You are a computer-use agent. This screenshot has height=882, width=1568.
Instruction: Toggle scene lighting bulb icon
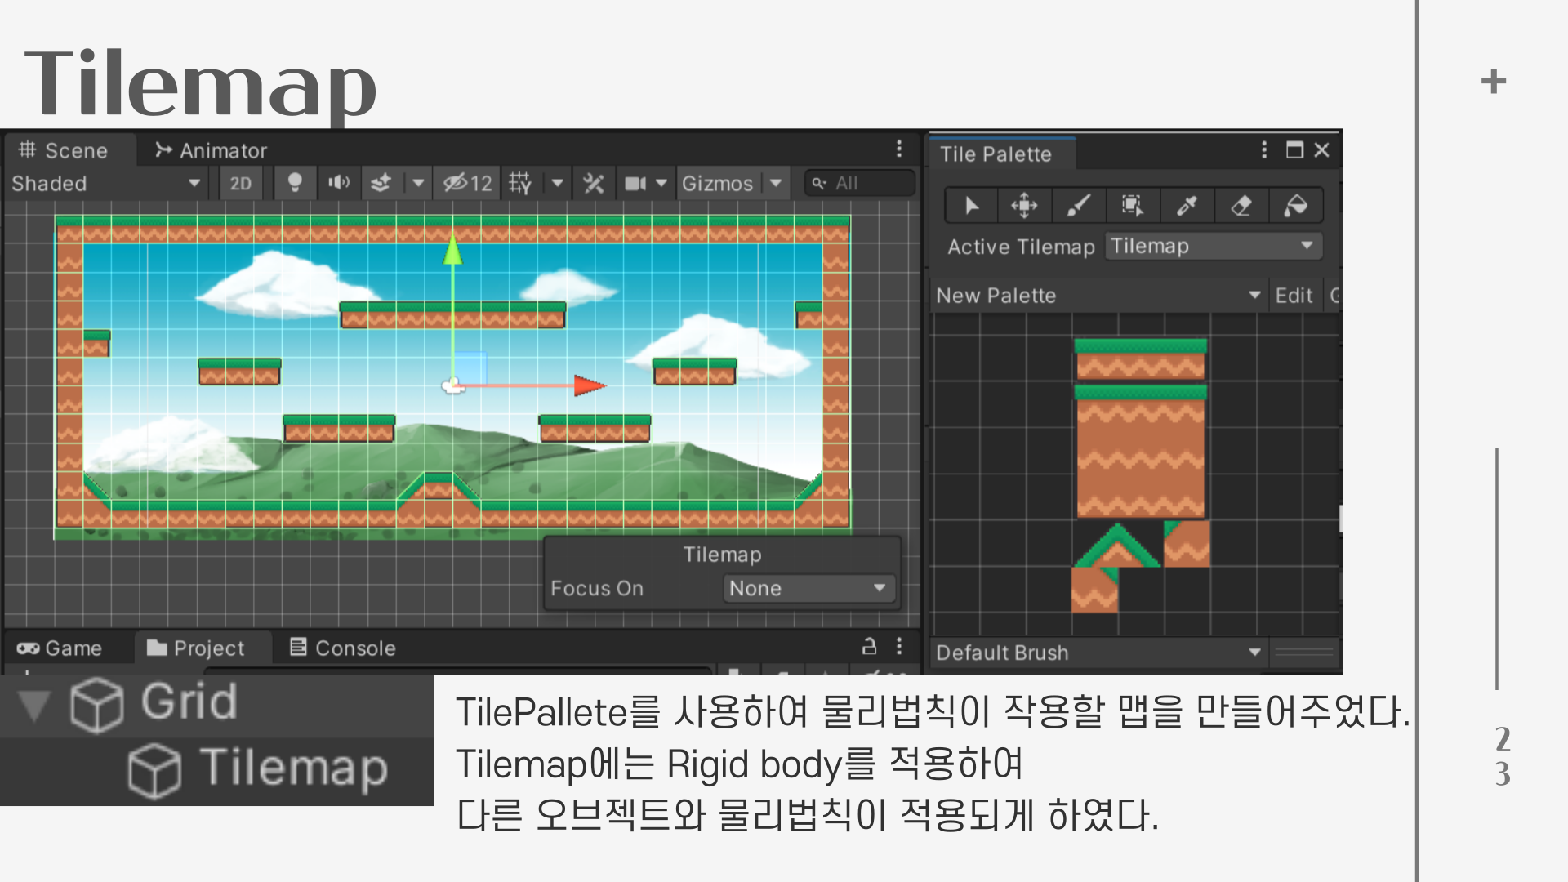[295, 183]
